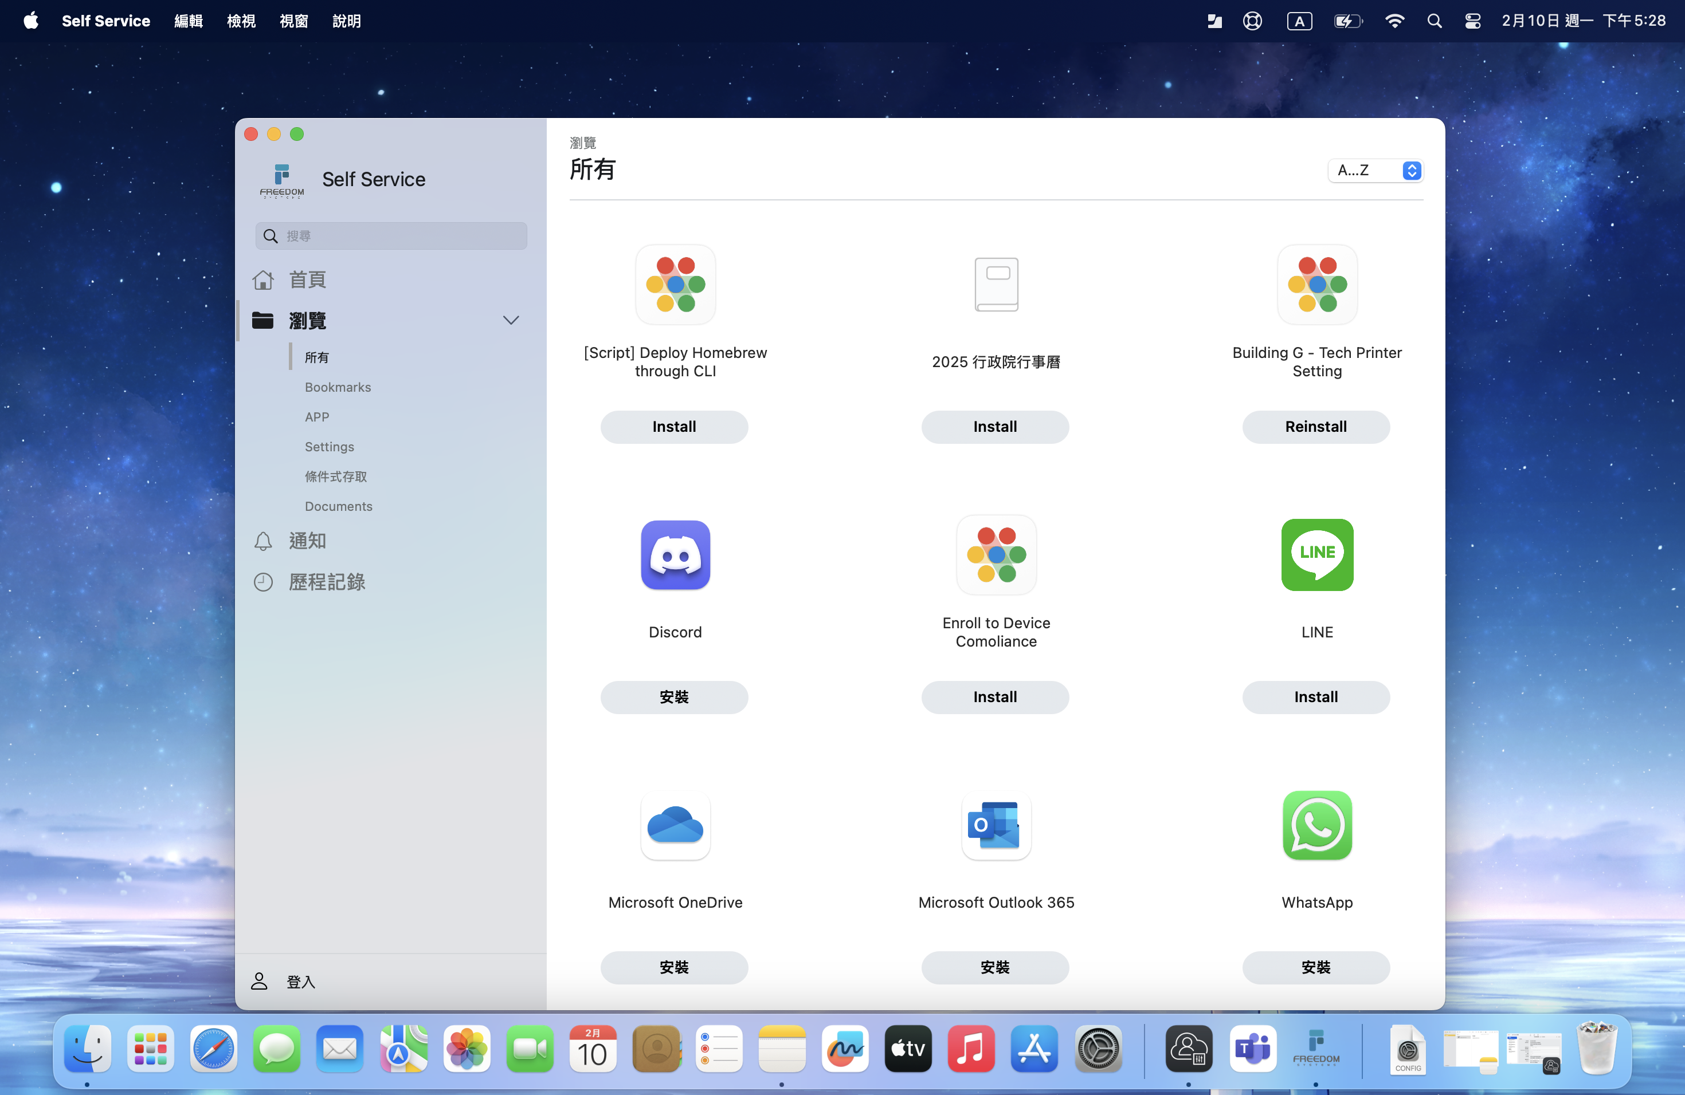Open the A...Z sort order dropdown
Screen dimensions: 1685x1095
1375,171
